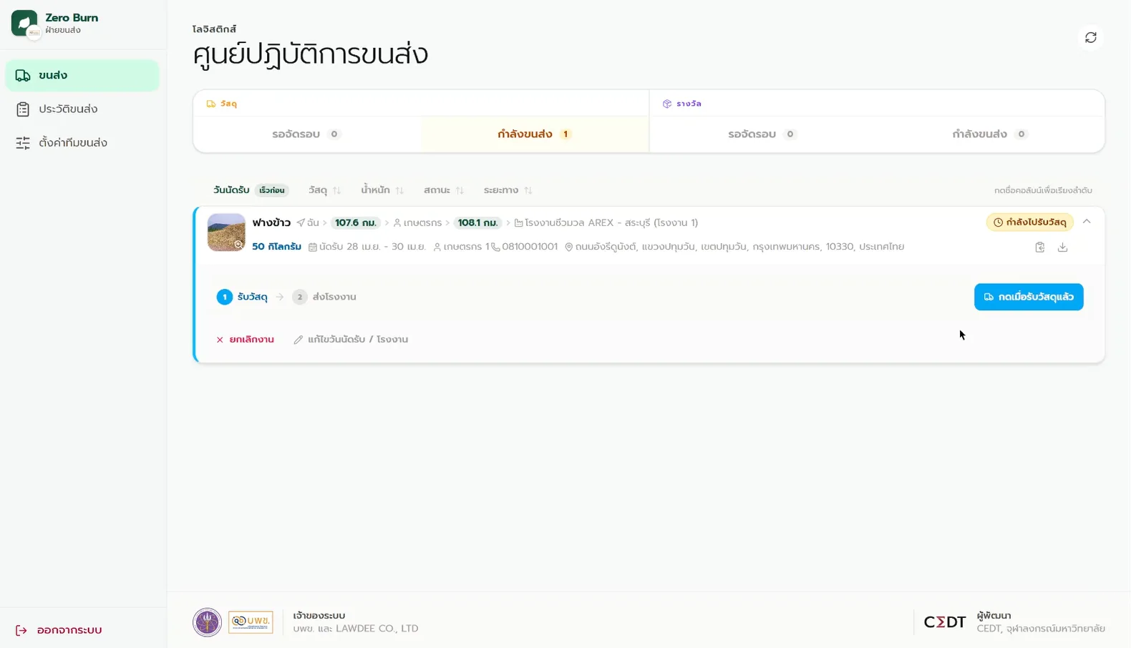Screen dimensions: 1131x648
Task: Click the round purple emblem in the footer
Action: click(x=207, y=622)
